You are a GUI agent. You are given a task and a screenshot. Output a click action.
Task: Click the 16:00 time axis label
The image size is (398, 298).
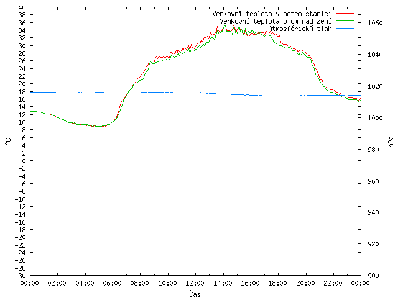(x=250, y=283)
